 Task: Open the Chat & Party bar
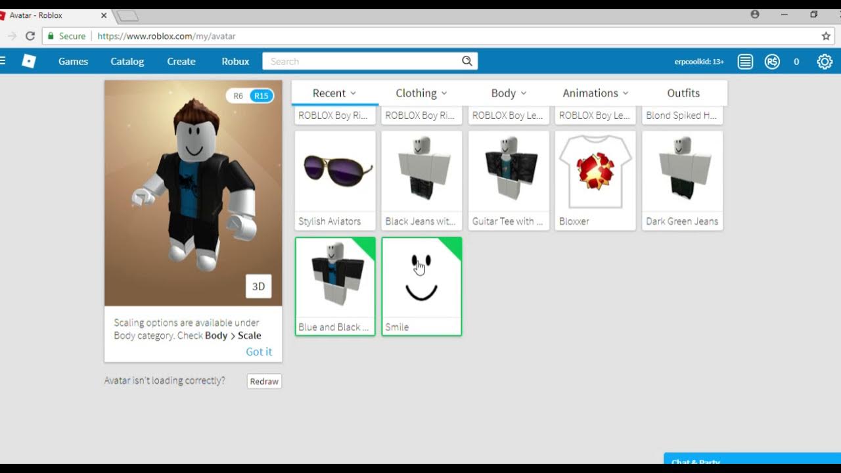tap(752, 459)
